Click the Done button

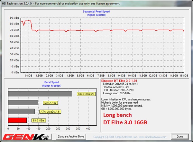pos(180,137)
